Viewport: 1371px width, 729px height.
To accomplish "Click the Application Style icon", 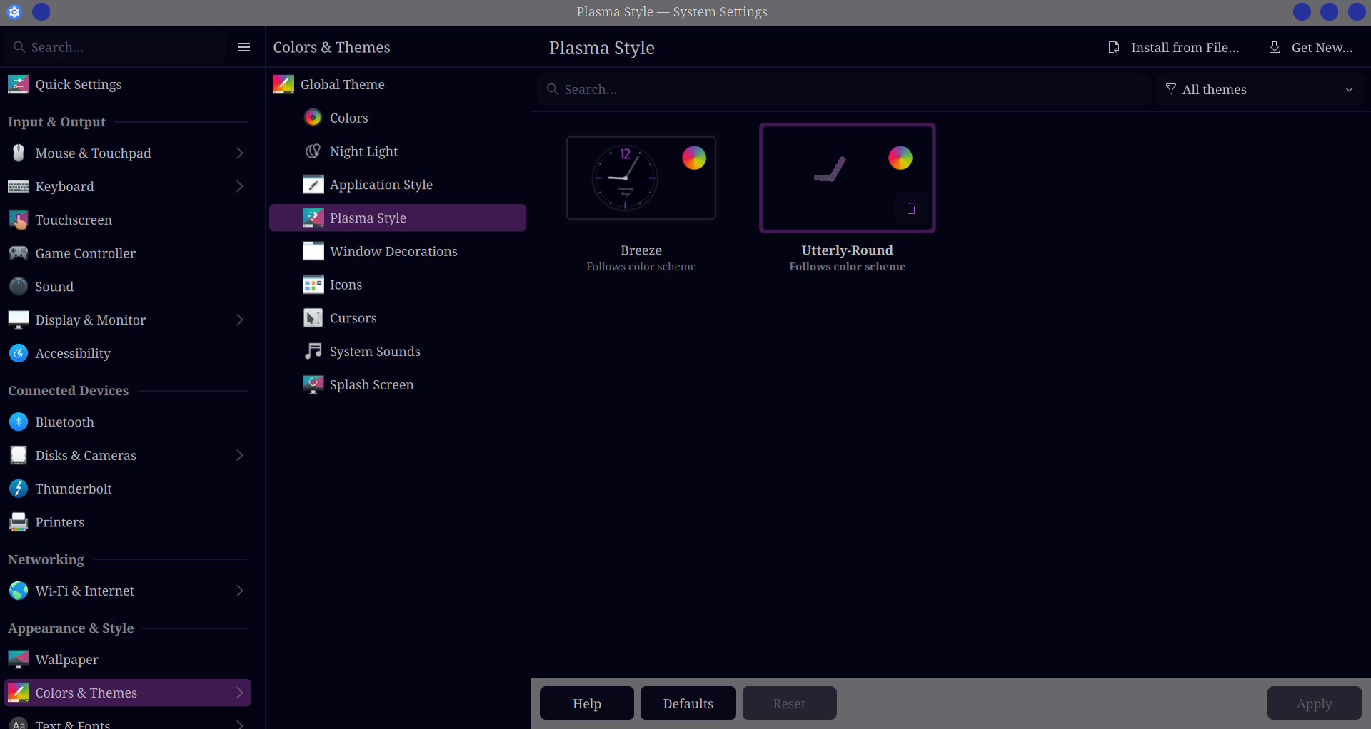I will (x=313, y=185).
